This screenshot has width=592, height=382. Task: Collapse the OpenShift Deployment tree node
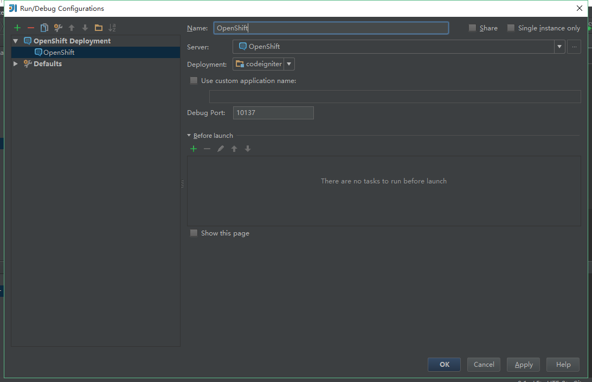pos(16,41)
